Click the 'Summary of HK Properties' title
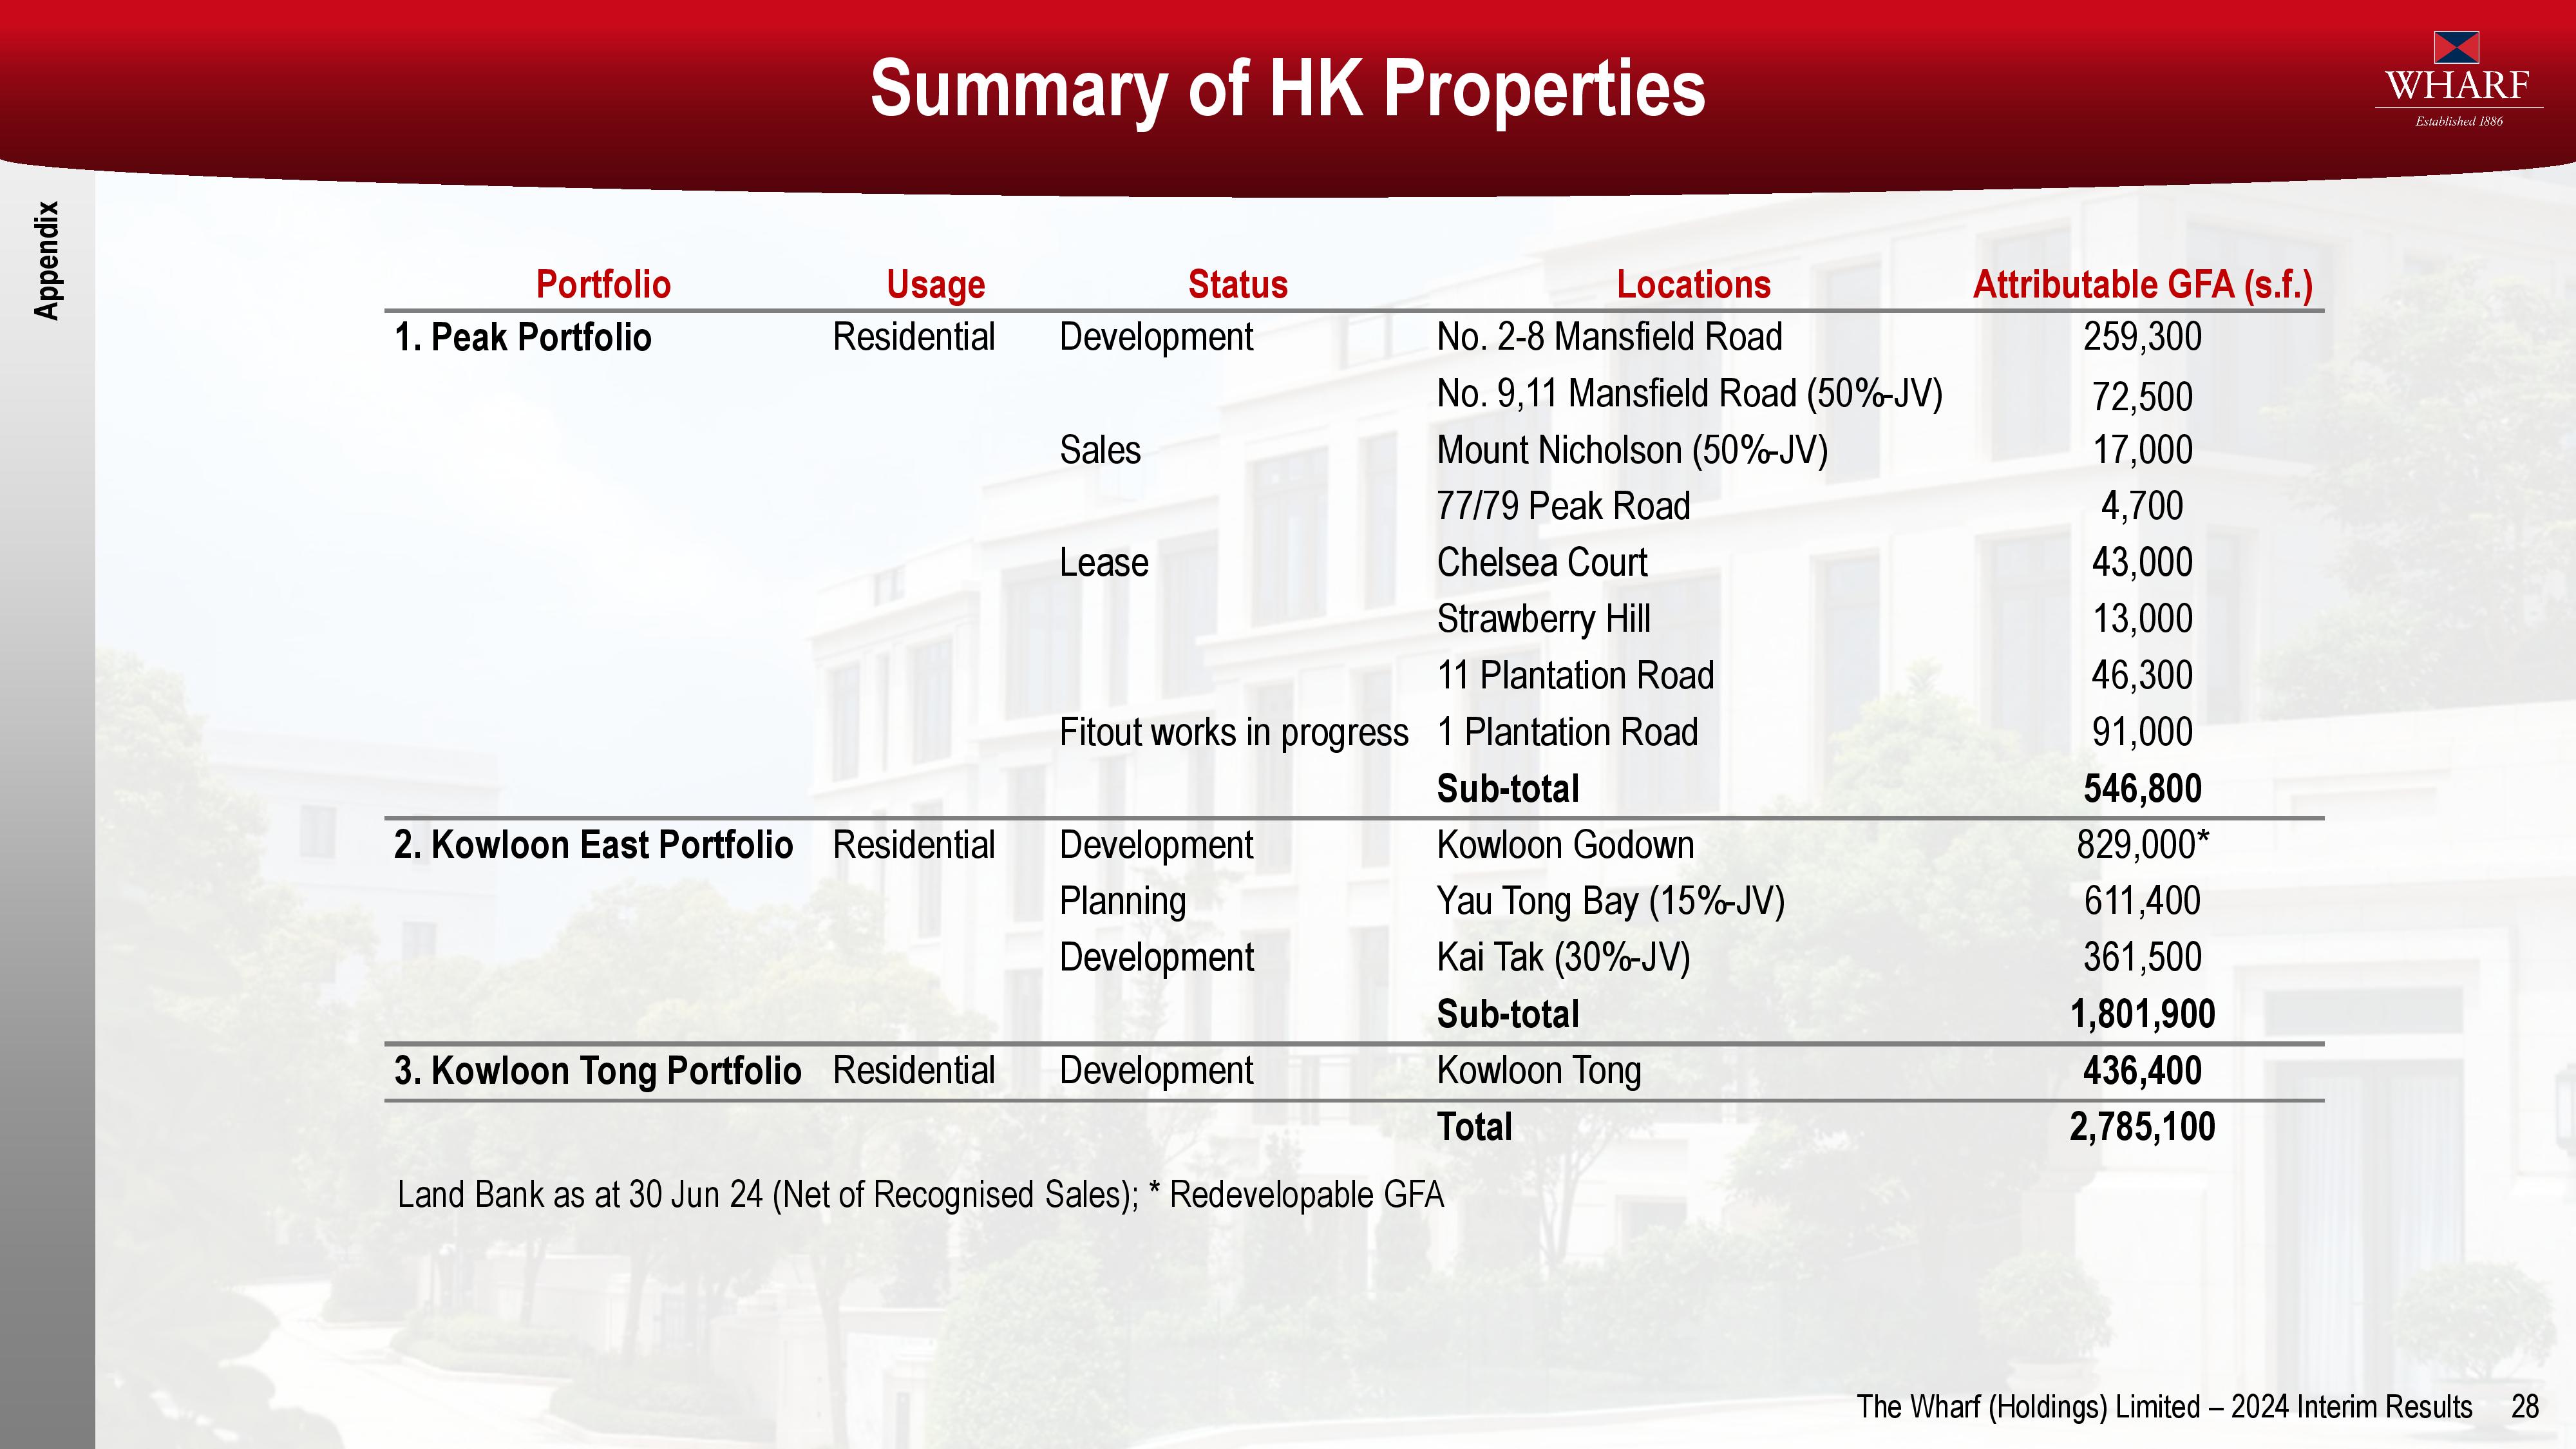 [x=1287, y=90]
